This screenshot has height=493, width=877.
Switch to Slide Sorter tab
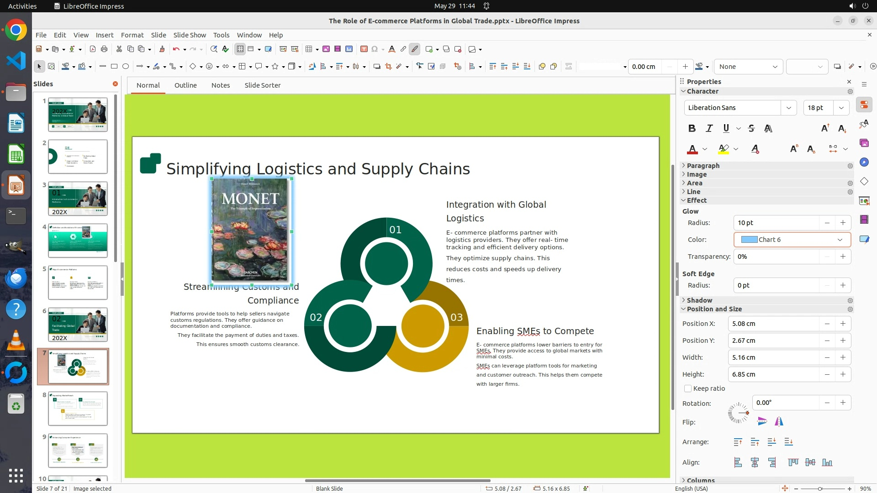coord(262,85)
